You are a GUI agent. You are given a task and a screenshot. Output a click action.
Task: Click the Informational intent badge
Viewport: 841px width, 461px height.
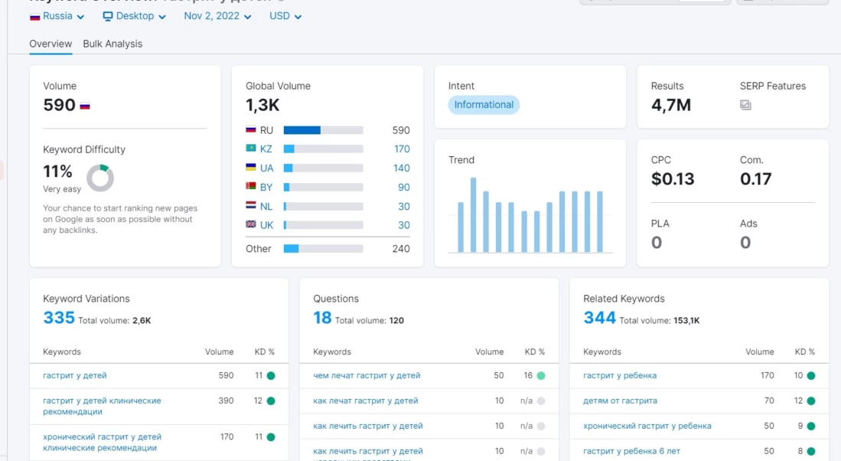[484, 105]
